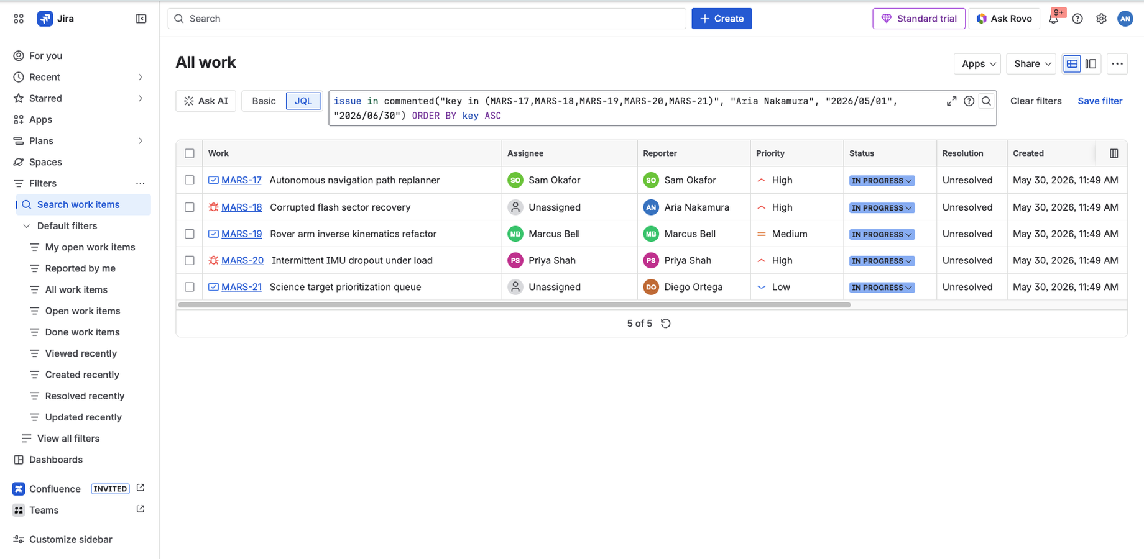Click Ask AI button
Image resolution: width=1144 pixels, height=559 pixels.
(x=206, y=101)
